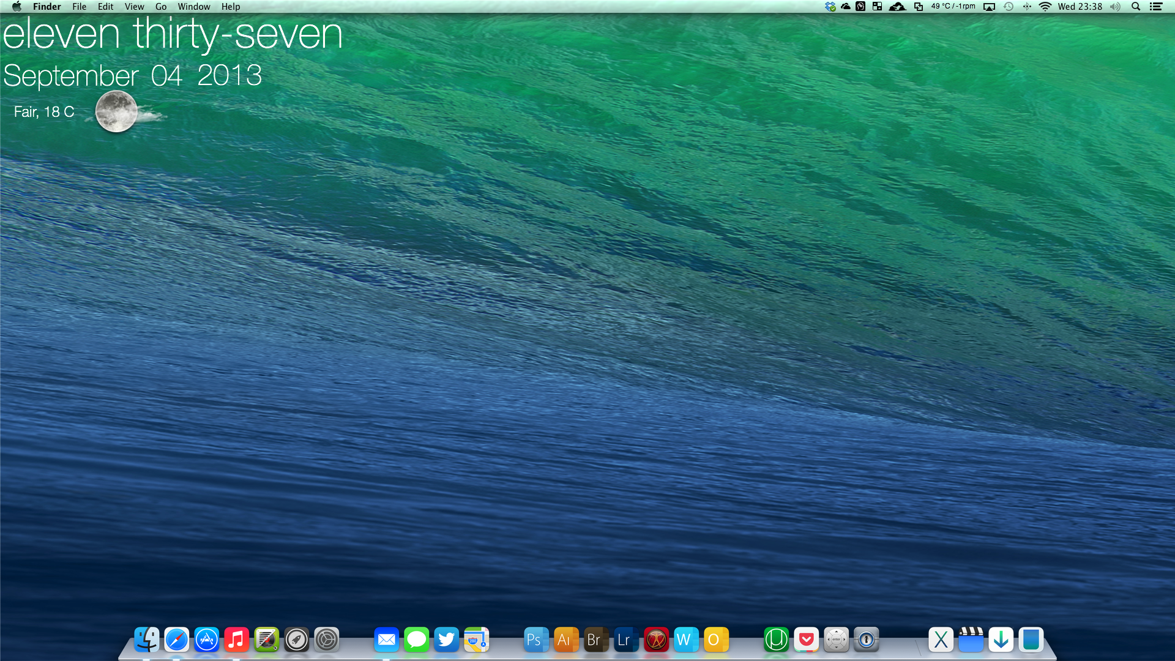Screen dimensions: 1175x661
Task: Open the Apple menu
Action: point(17,7)
